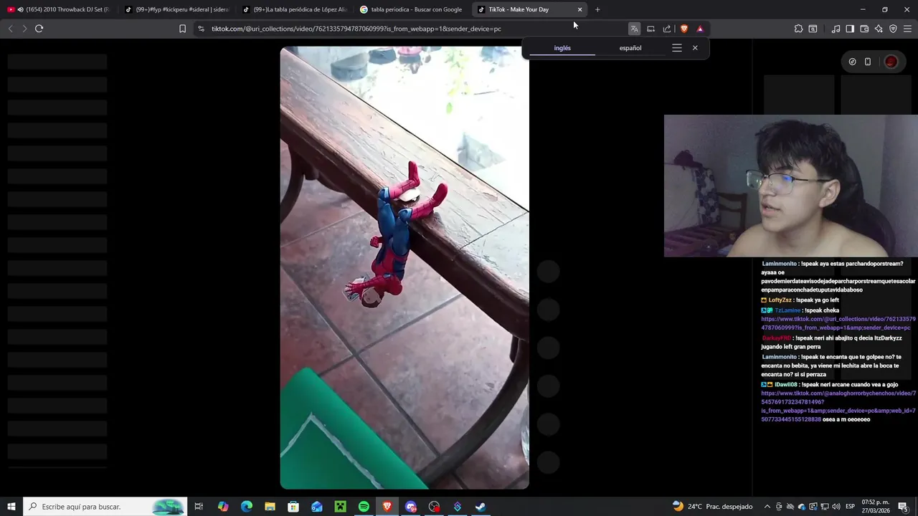The height and width of the screenshot is (516, 918).
Task: Open the browser main hamburger menu
Action: click(x=908, y=29)
